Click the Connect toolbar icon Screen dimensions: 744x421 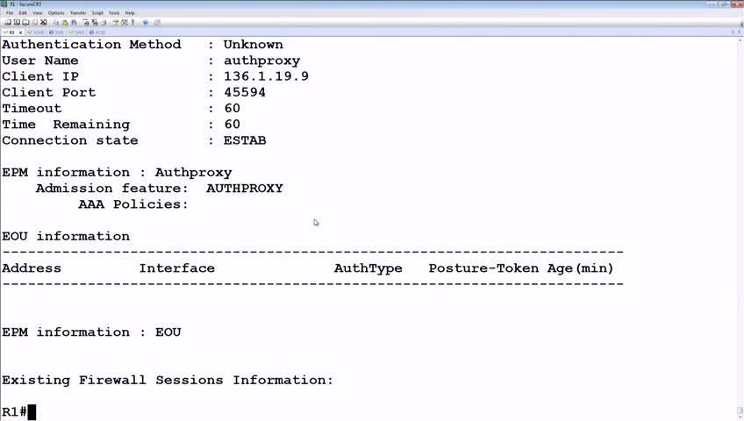point(8,22)
